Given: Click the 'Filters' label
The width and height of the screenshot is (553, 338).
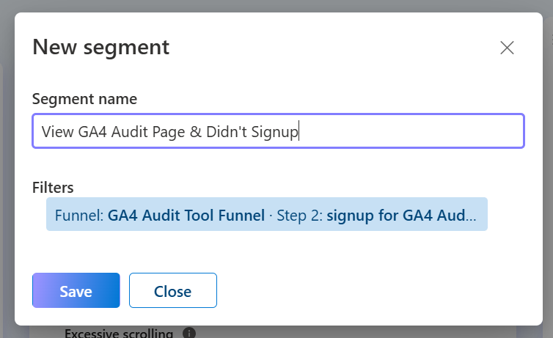Looking at the screenshot, I should coord(53,188).
